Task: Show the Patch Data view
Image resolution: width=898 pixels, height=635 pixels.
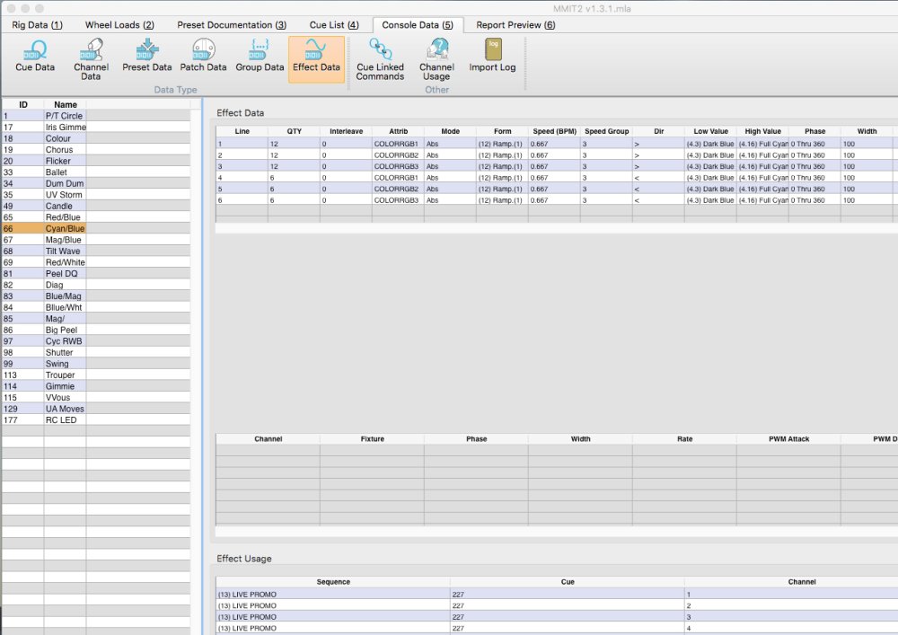Action: point(203,56)
